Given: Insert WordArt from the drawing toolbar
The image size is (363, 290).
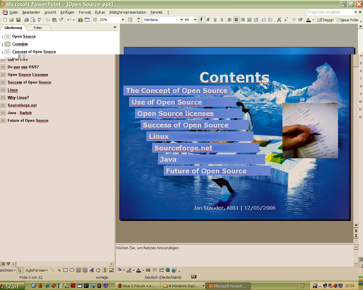Looking at the screenshot, I should [91, 270].
